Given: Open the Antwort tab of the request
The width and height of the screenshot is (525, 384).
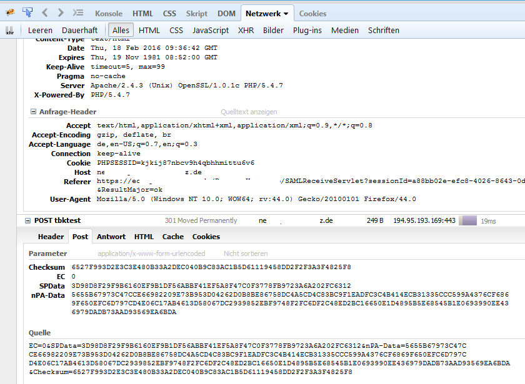Looking at the screenshot, I should tap(111, 237).
